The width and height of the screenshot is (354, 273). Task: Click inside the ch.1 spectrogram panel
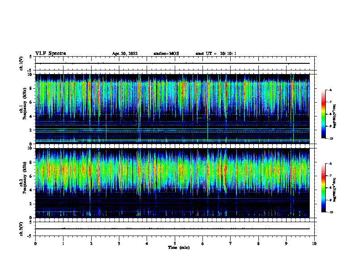(173, 109)
